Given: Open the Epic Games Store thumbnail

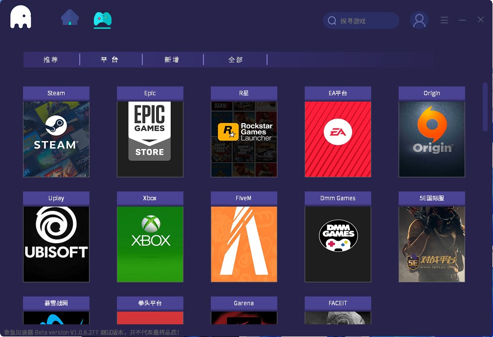Looking at the screenshot, I should (150, 139).
